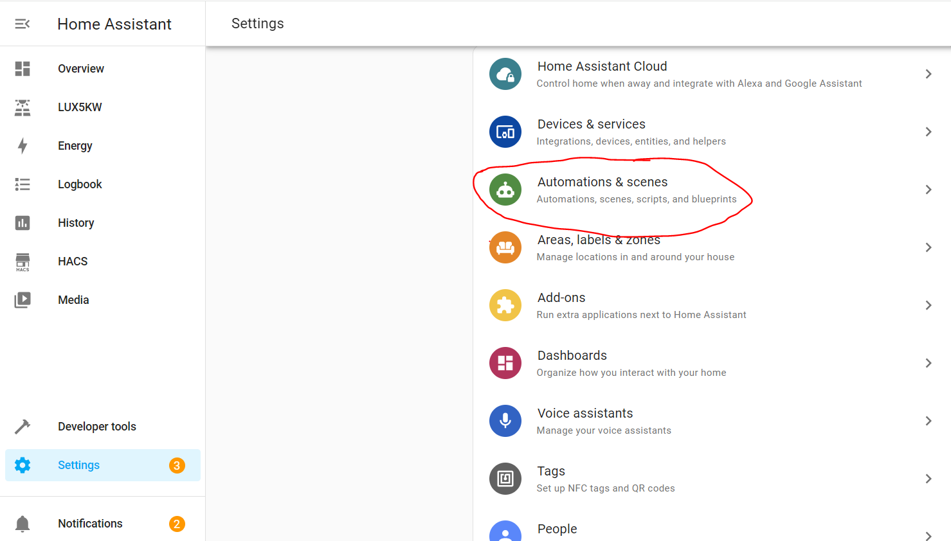Viewport: 951px width, 541px height.
Task: Collapse the sidebar with the menu icon
Action: [23, 24]
